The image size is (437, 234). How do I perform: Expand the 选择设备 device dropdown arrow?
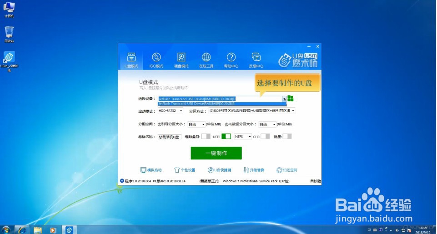(284, 99)
